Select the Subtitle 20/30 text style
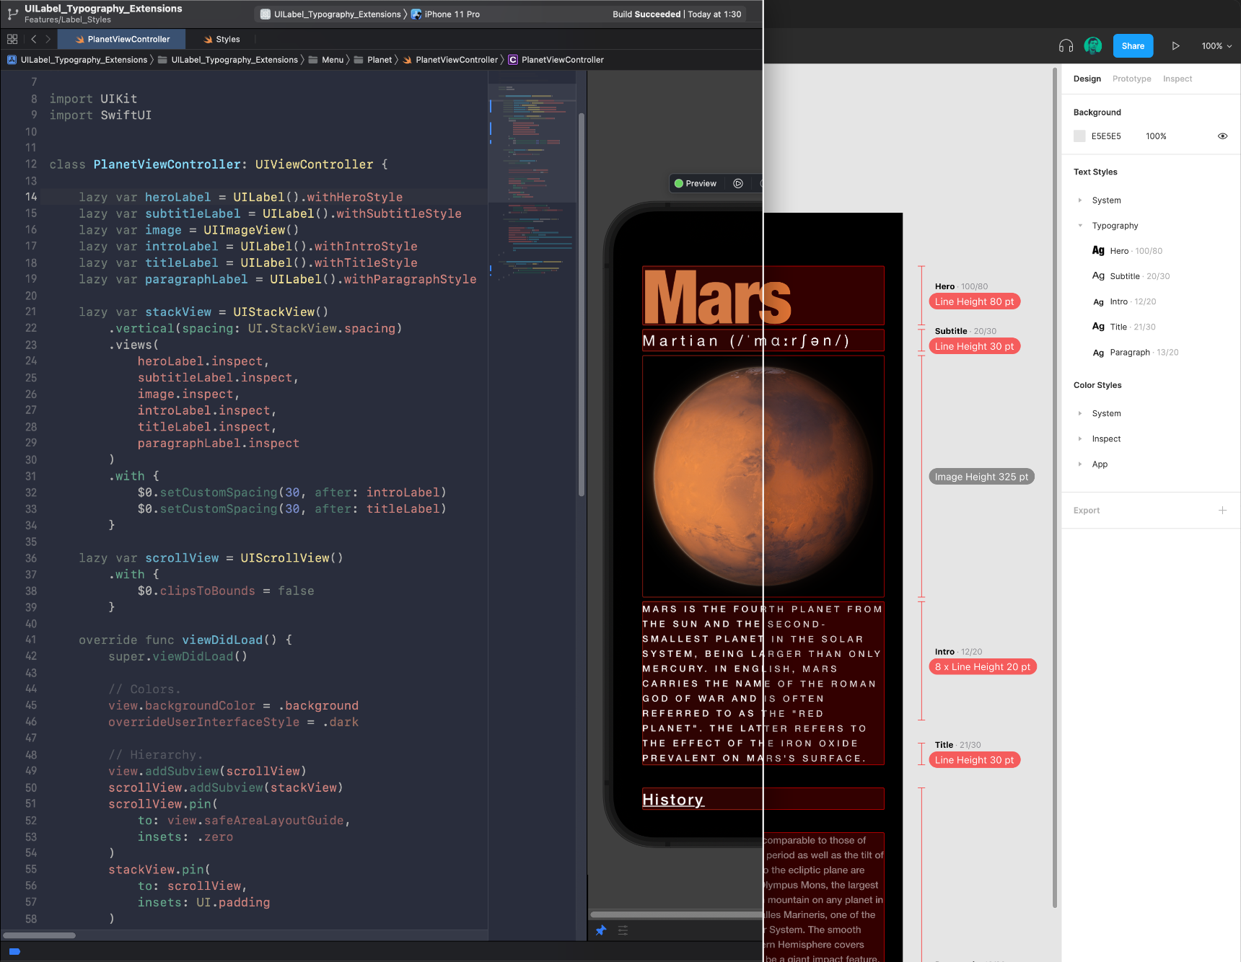Viewport: 1241px width, 962px height. click(1131, 276)
